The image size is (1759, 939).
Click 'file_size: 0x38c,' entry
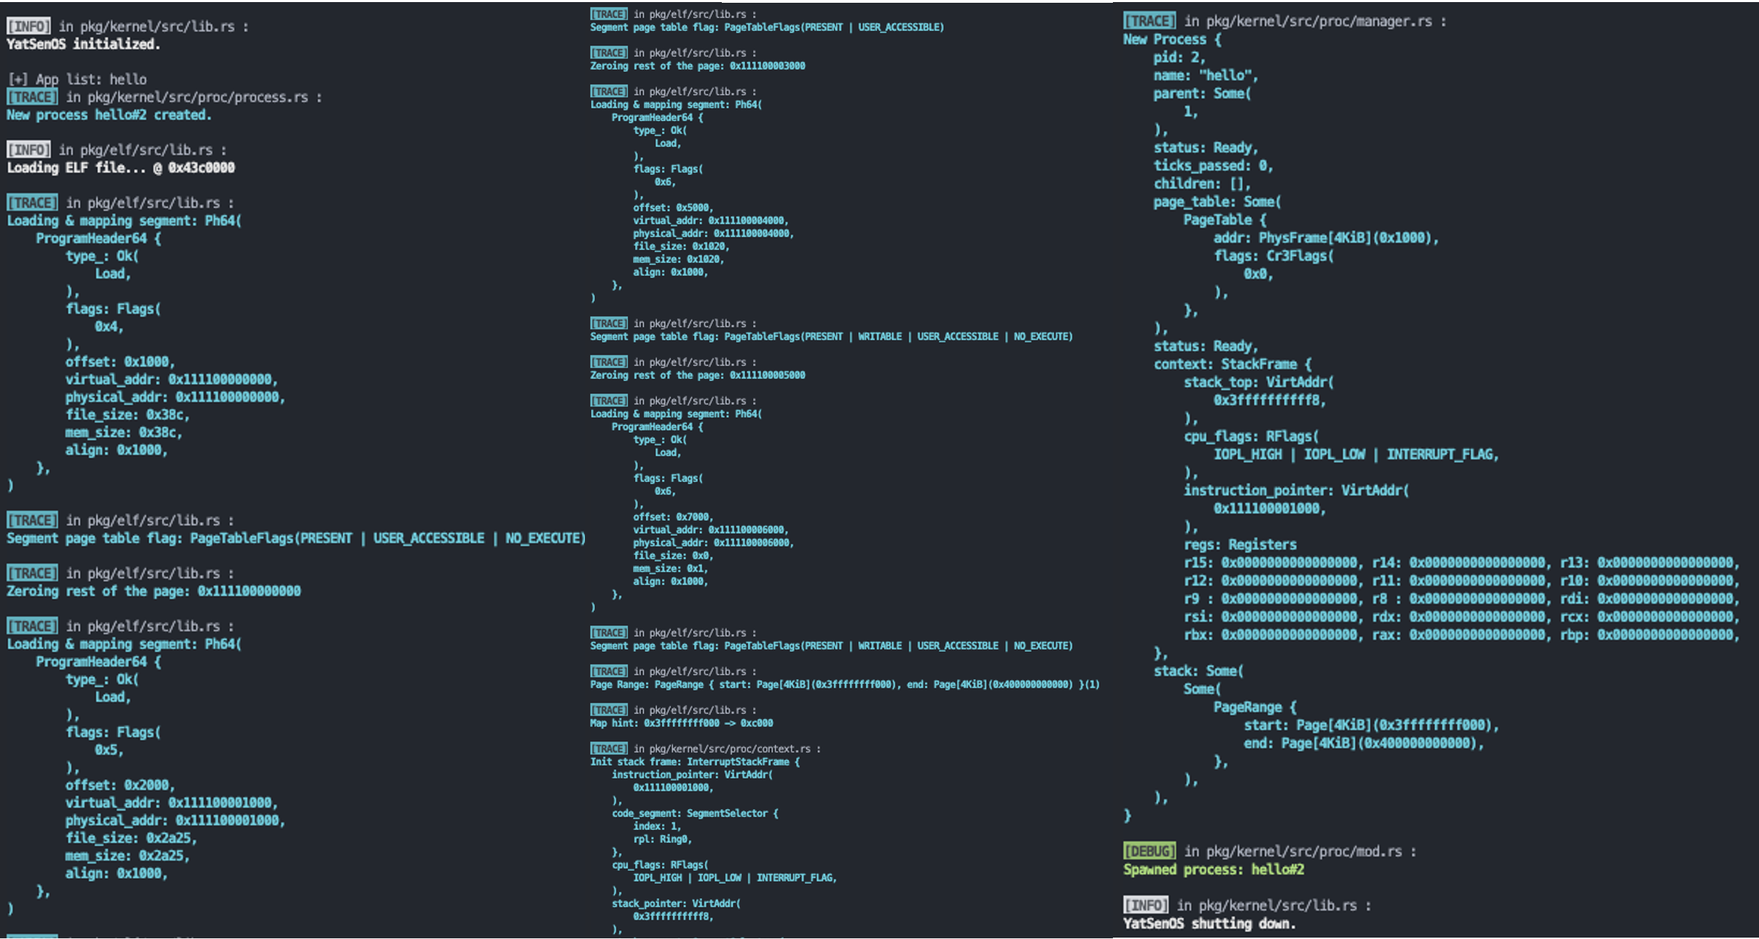click(128, 415)
